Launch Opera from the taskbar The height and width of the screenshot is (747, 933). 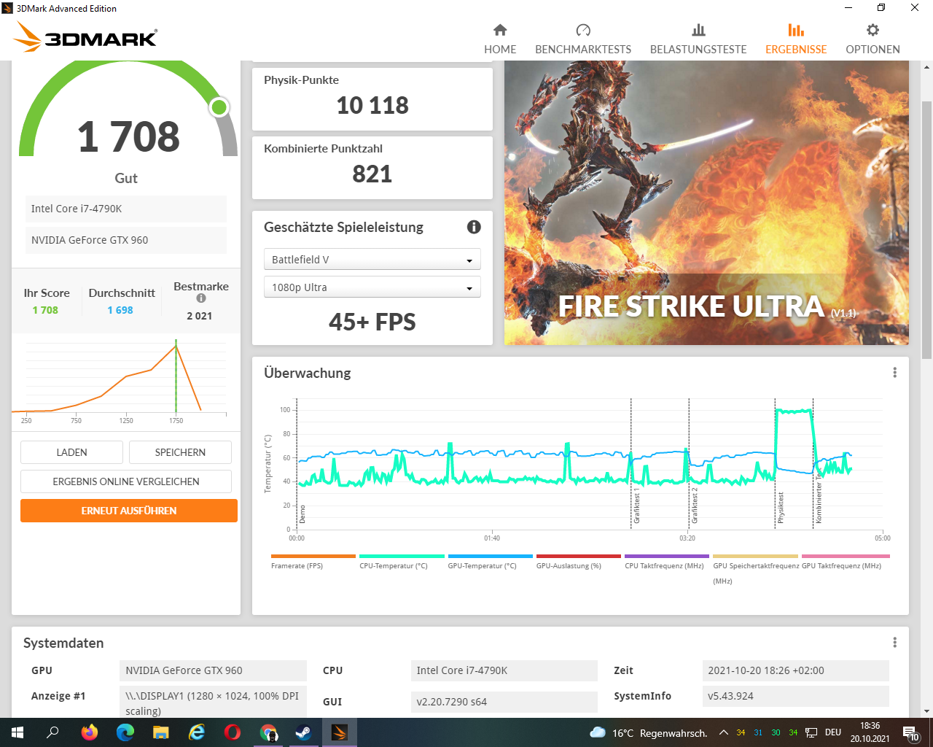(x=232, y=732)
